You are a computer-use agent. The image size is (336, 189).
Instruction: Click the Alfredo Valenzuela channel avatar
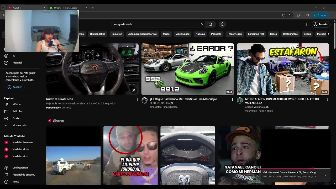(x=240, y=101)
